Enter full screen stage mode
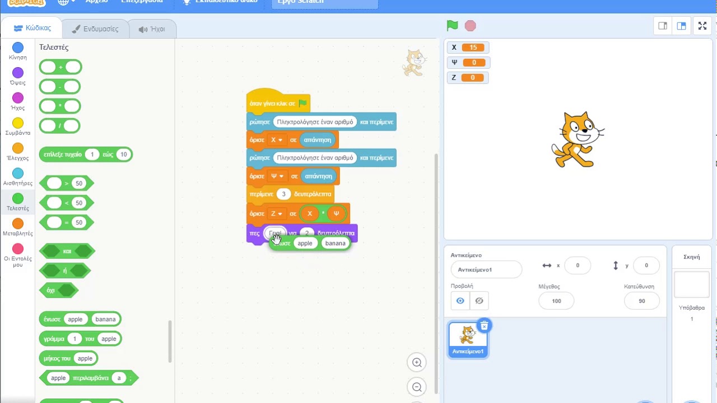Screen dimensions: 717x403 pyautogui.click(x=702, y=26)
